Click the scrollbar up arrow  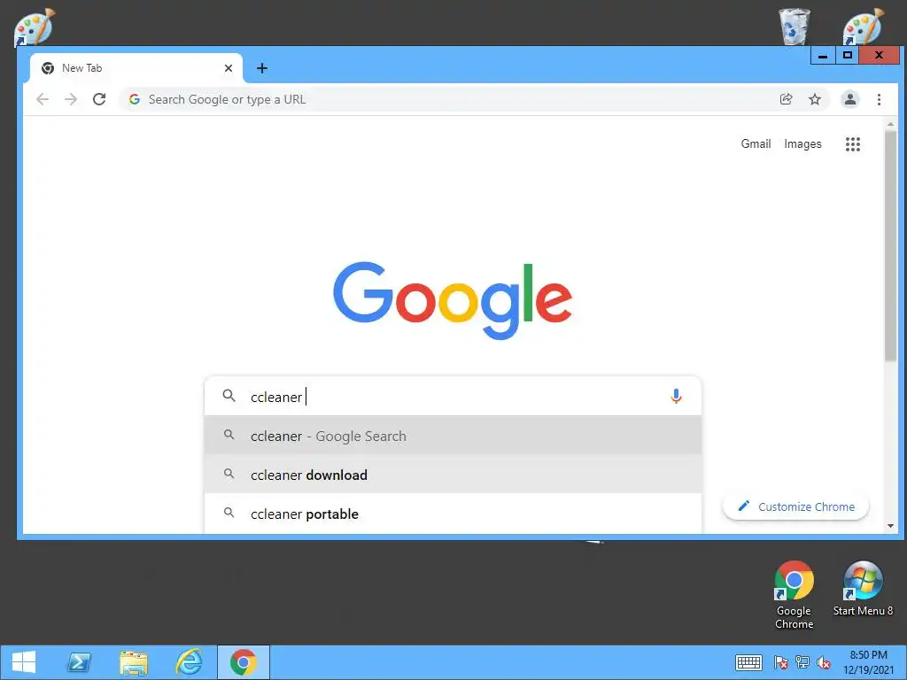click(890, 124)
